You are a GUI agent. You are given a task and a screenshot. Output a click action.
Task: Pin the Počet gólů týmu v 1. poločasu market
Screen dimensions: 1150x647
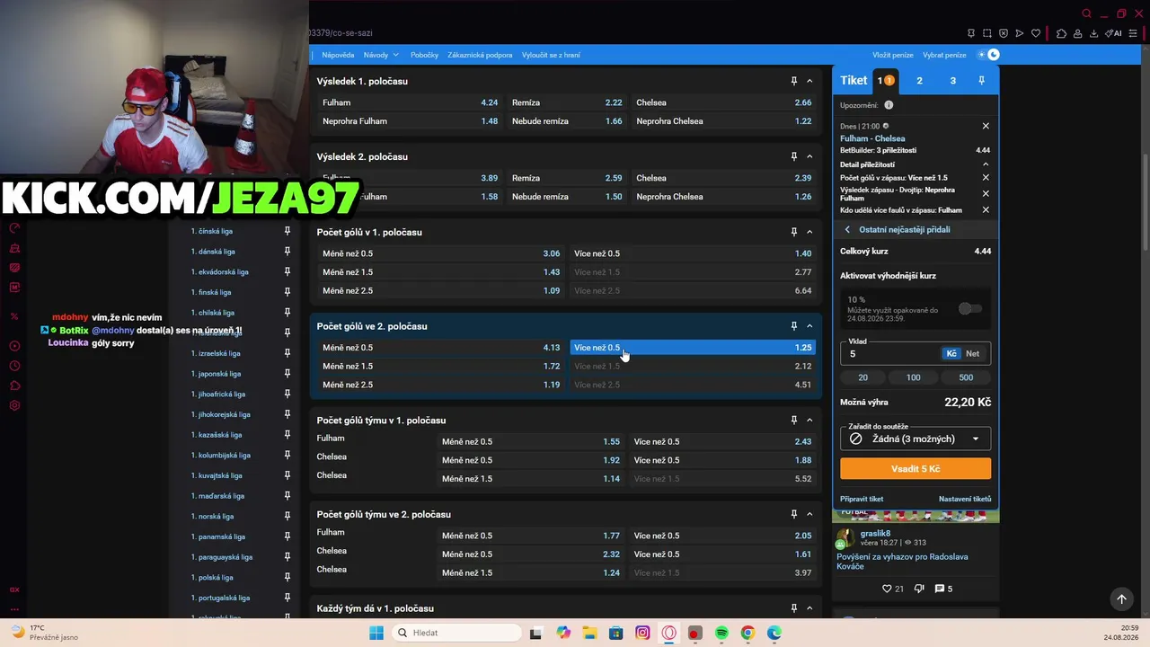793,420
